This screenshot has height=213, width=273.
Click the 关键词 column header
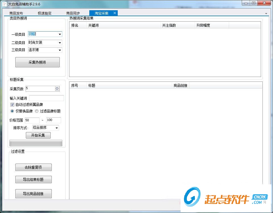click(x=123, y=25)
